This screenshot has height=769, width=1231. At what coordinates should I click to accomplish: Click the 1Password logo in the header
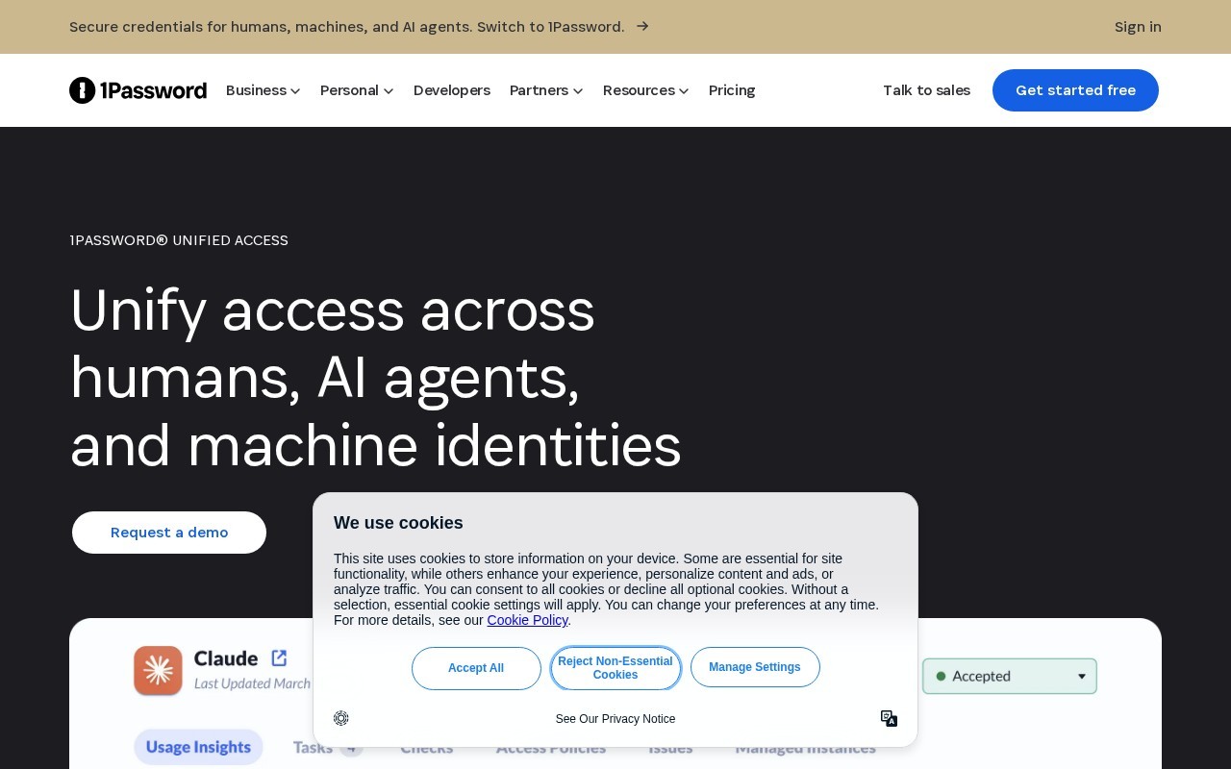pyautogui.click(x=138, y=90)
